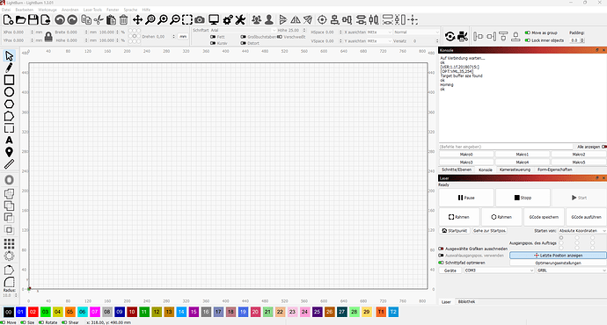Open the GRBL device dropdown
The image size is (607, 325).
(572, 271)
